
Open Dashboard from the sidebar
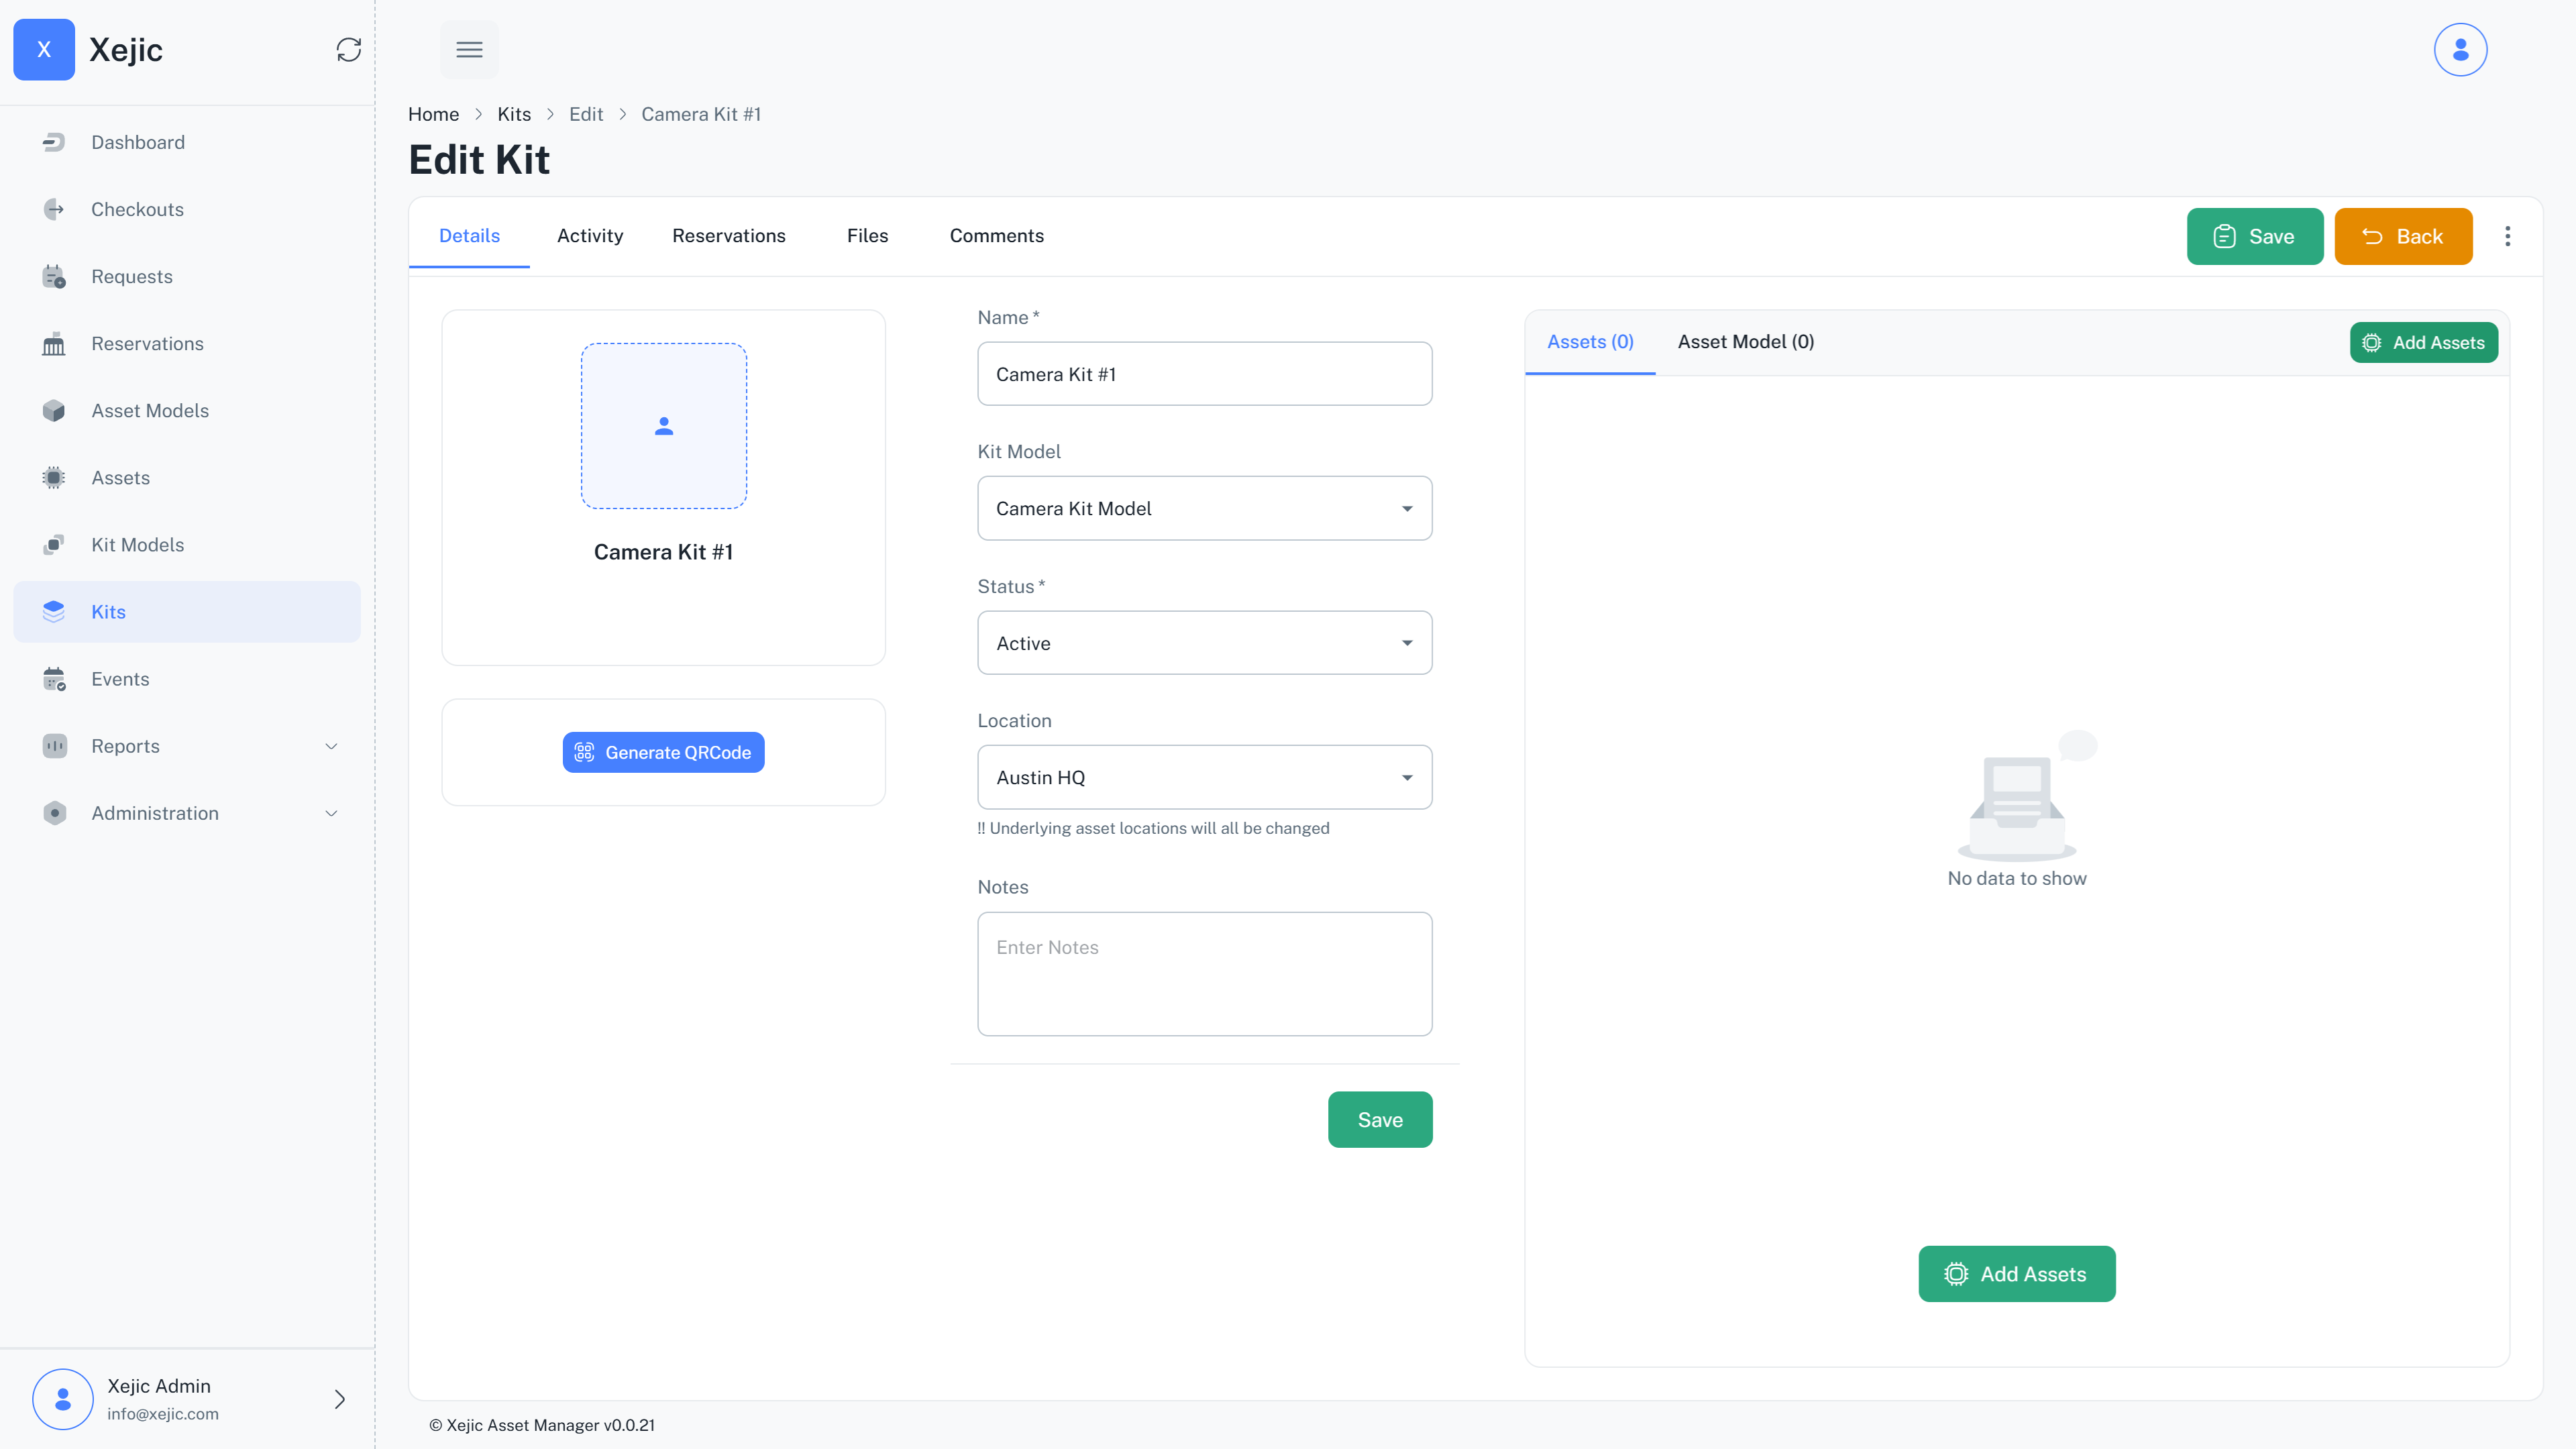[x=187, y=142]
